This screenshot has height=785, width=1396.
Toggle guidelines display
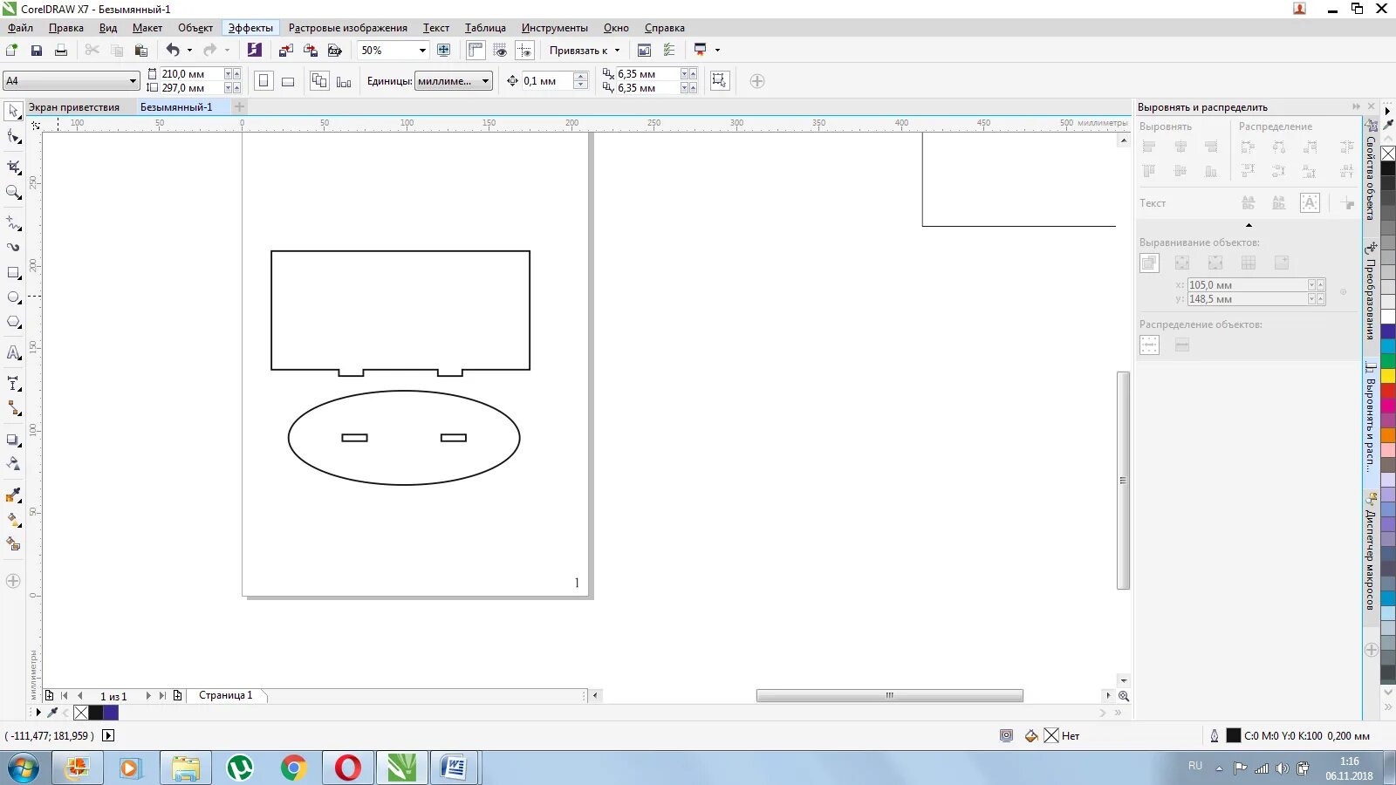(x=524, y=51)
